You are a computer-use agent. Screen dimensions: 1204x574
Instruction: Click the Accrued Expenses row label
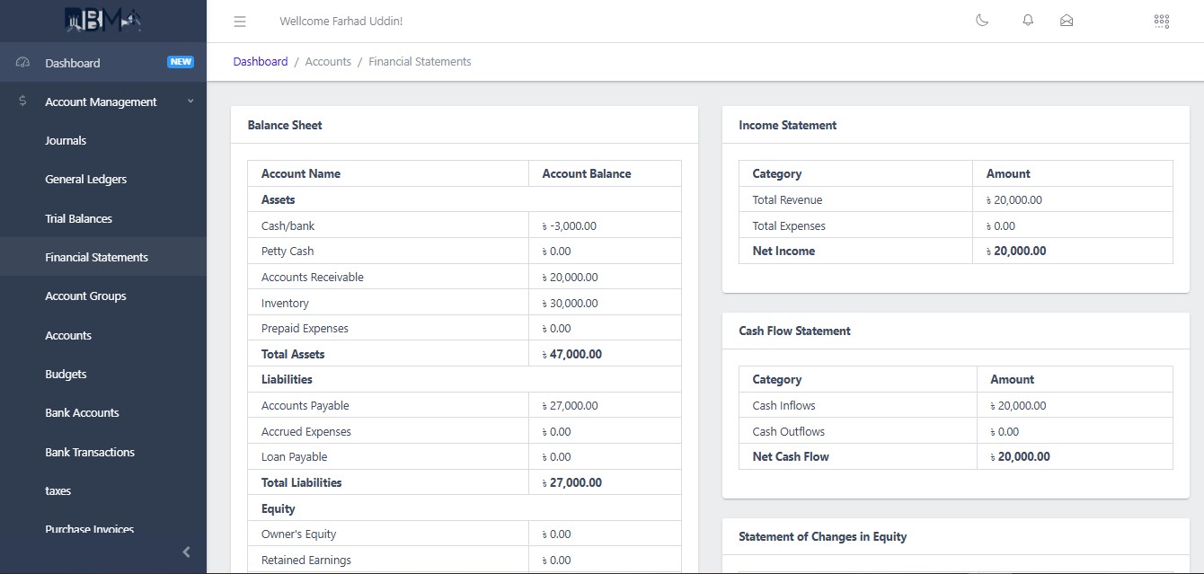point(306,431)
